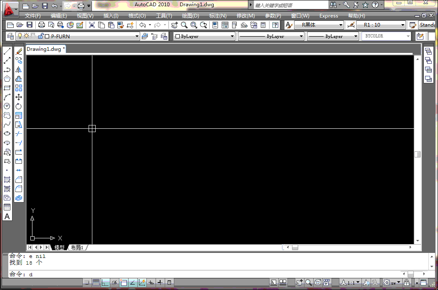
Task: Click the Fillet modify tool
Action: tap(19, 189)
